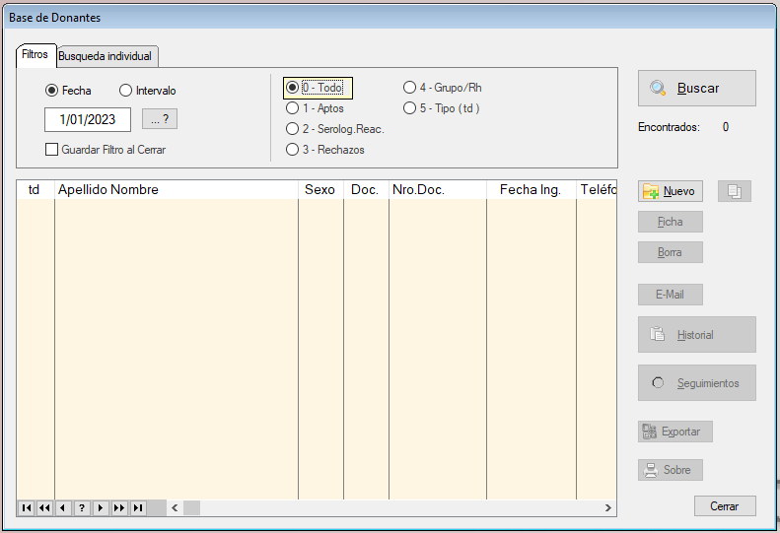Screen dimensions: 780x533
Task: Click the question mark navigator button
Action: [82, 507]
